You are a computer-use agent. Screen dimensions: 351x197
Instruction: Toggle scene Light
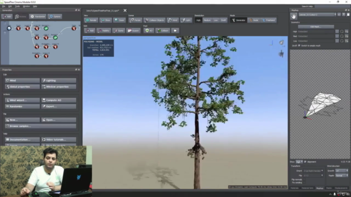(x=186, y=20)
